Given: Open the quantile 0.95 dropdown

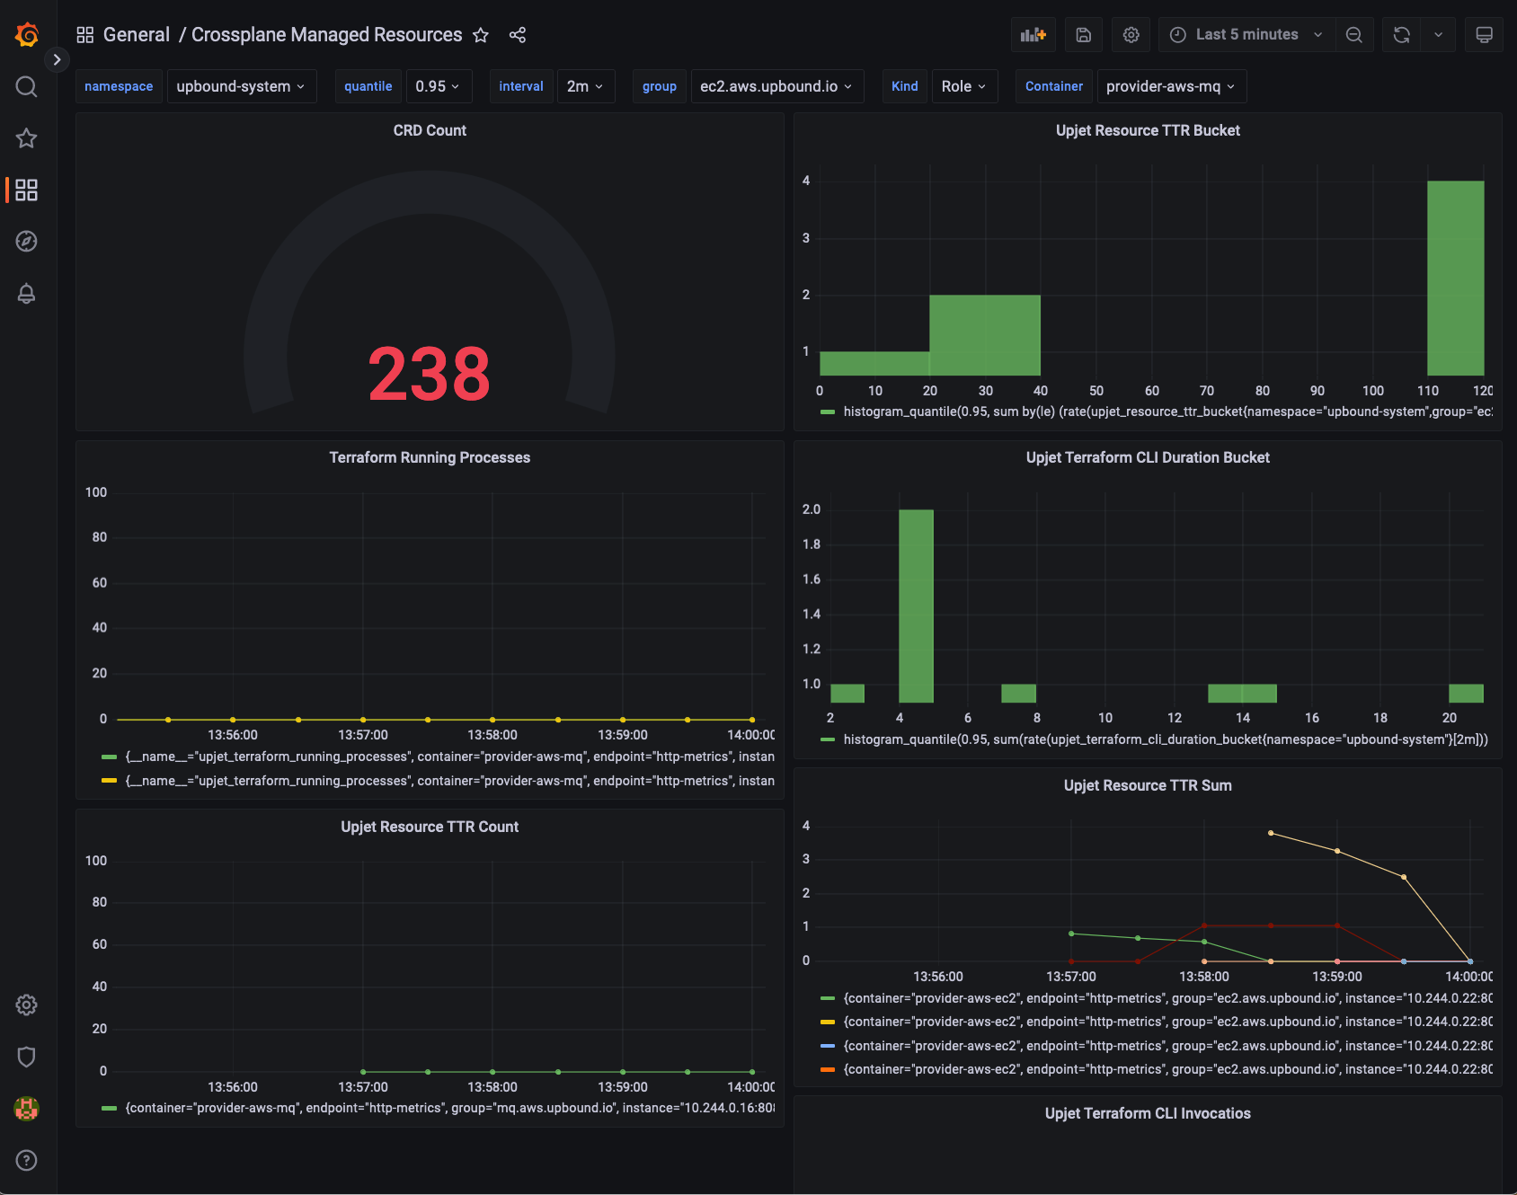Looking at the screenshot, I should 438,86.
